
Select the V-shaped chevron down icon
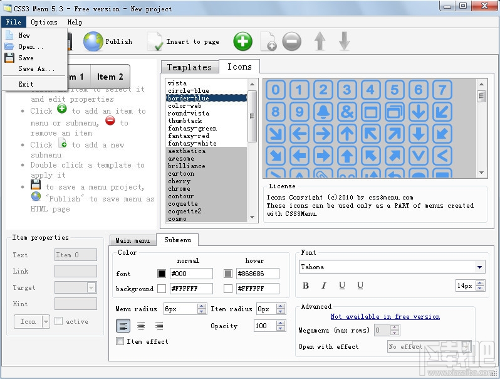tap(419, 156)
